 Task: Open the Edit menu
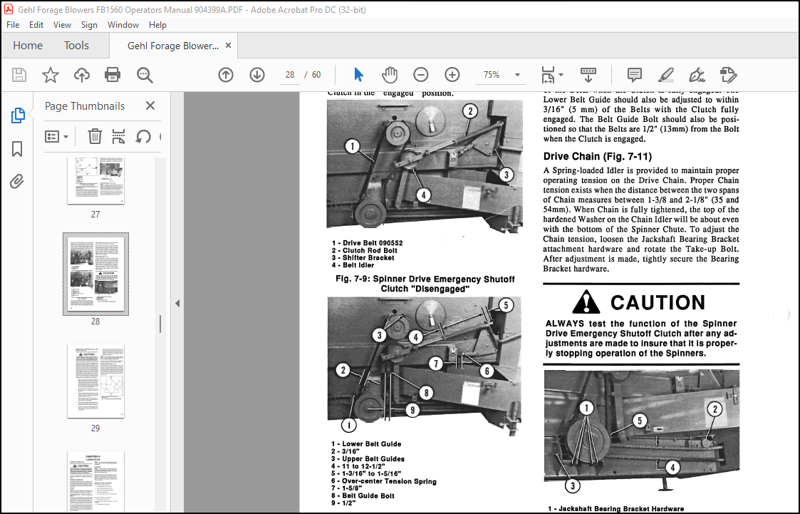click(x=36, y=24)
